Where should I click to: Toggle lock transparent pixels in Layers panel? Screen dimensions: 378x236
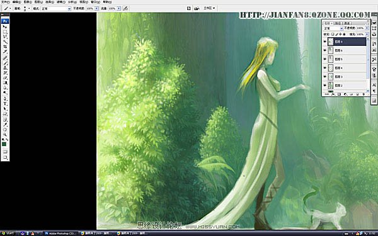click(x=333, y=34)
